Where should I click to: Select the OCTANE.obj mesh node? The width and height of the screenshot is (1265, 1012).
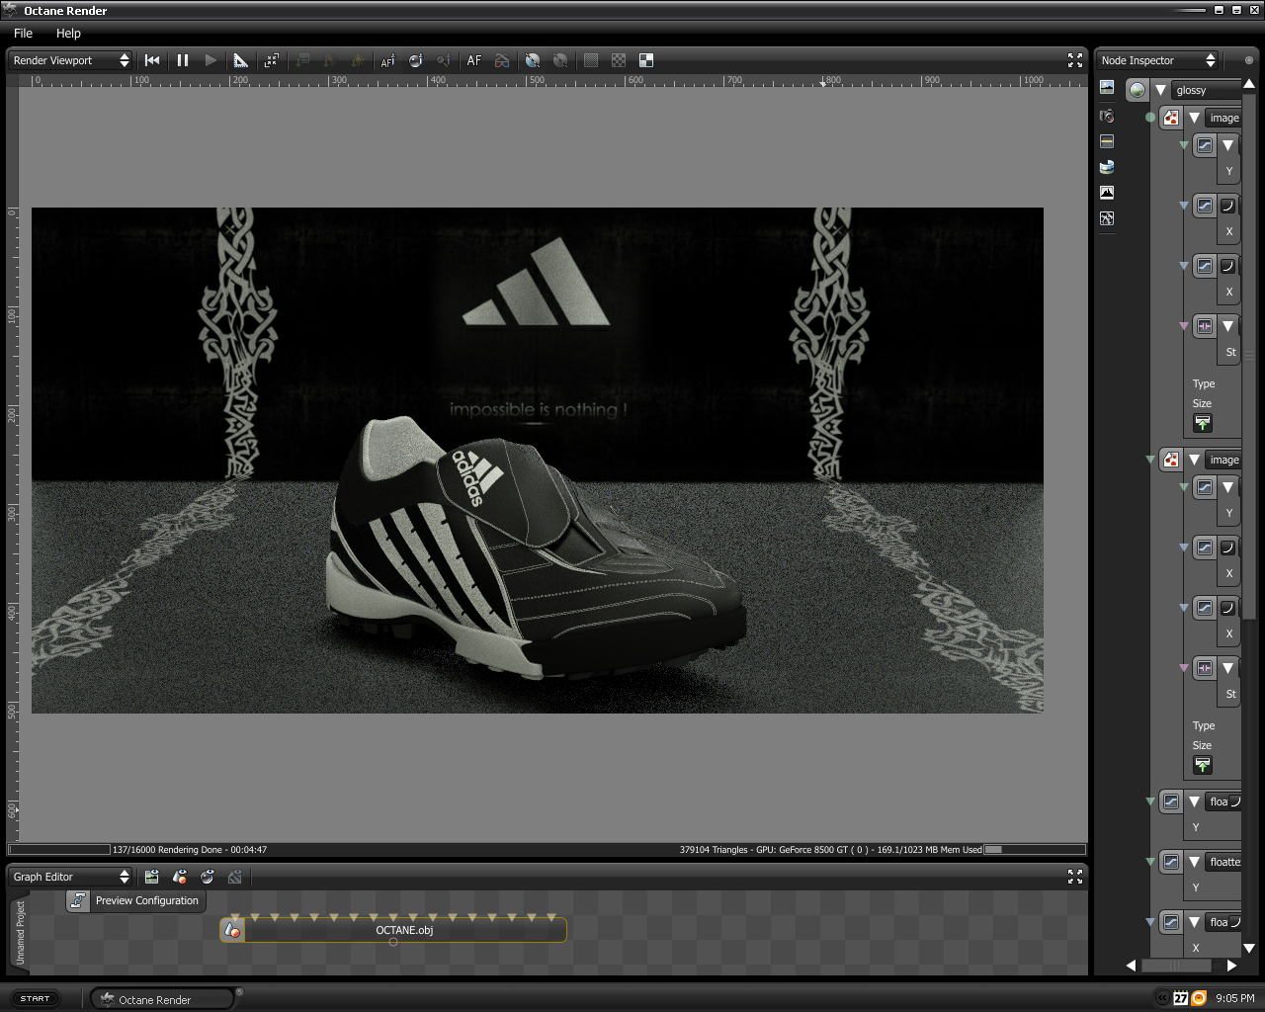click(x=393, y=930)
